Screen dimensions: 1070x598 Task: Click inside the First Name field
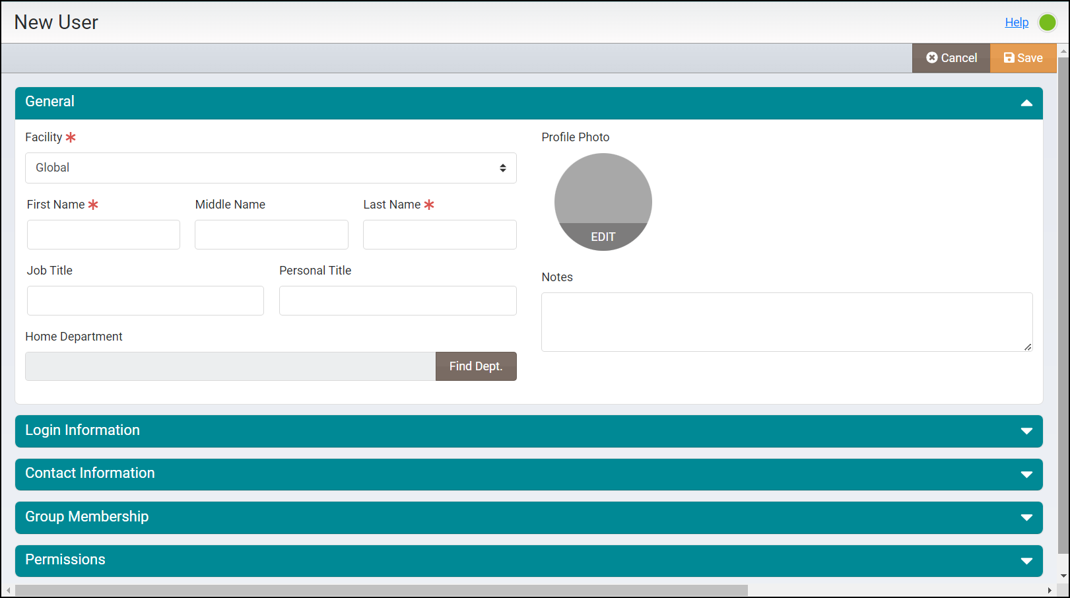(103, 234)
